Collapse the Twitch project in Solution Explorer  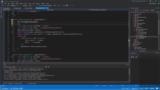[133, 26]
